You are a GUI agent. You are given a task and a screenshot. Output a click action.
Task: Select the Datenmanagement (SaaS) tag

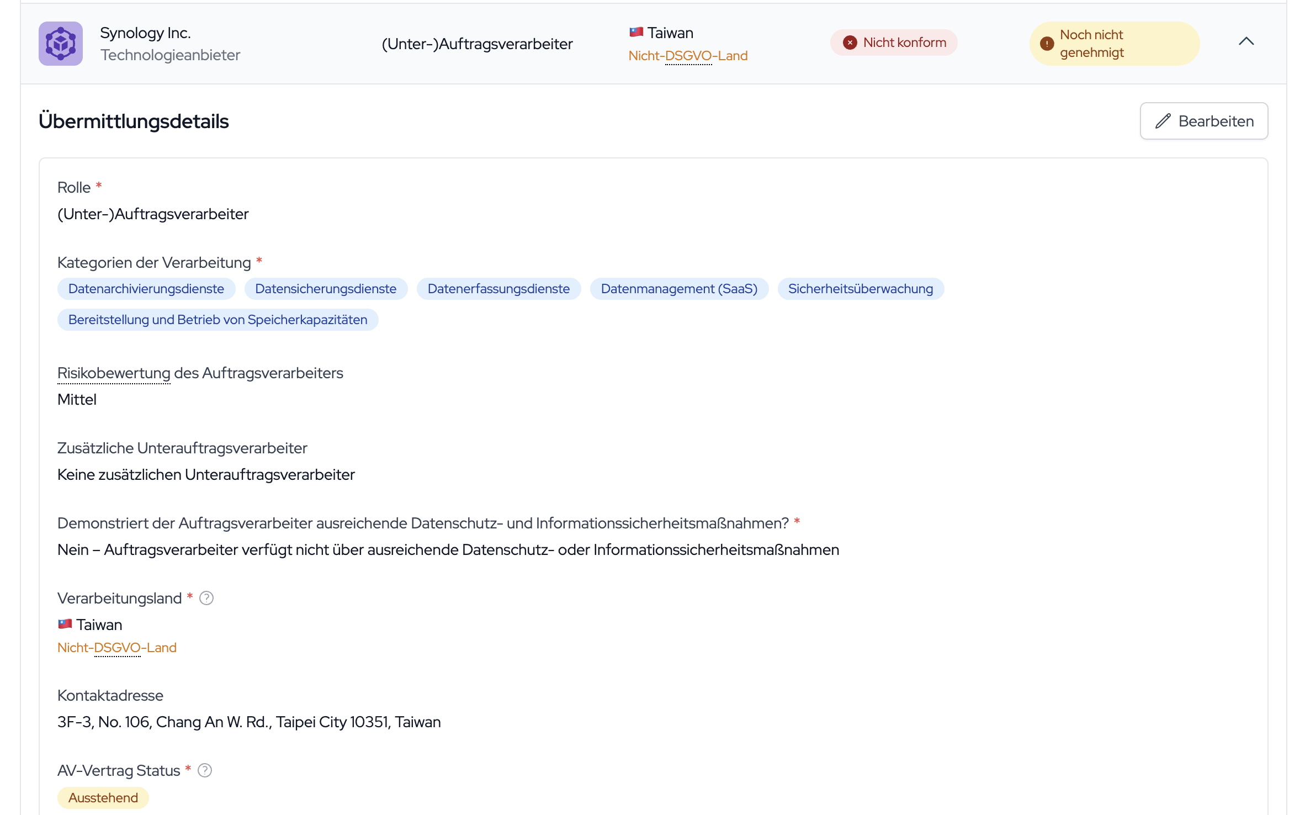pos(679,289)
